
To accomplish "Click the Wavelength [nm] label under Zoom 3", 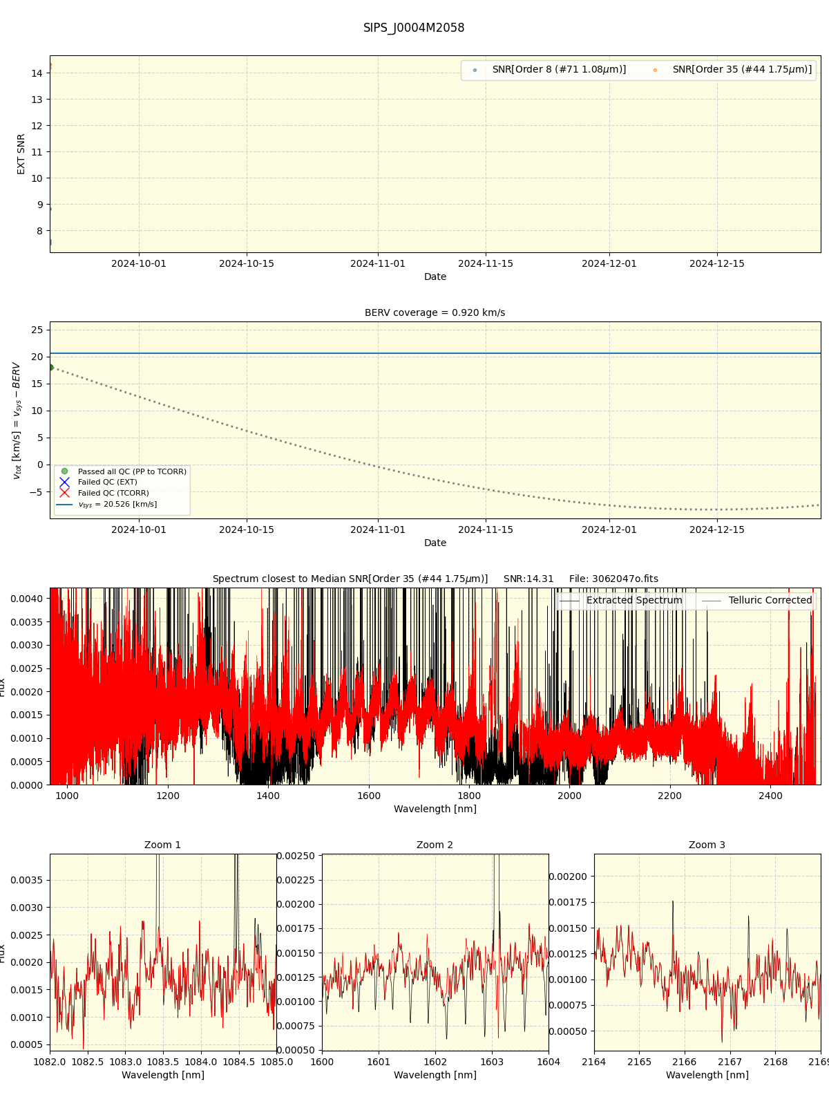I will [x=707, y=1076].
